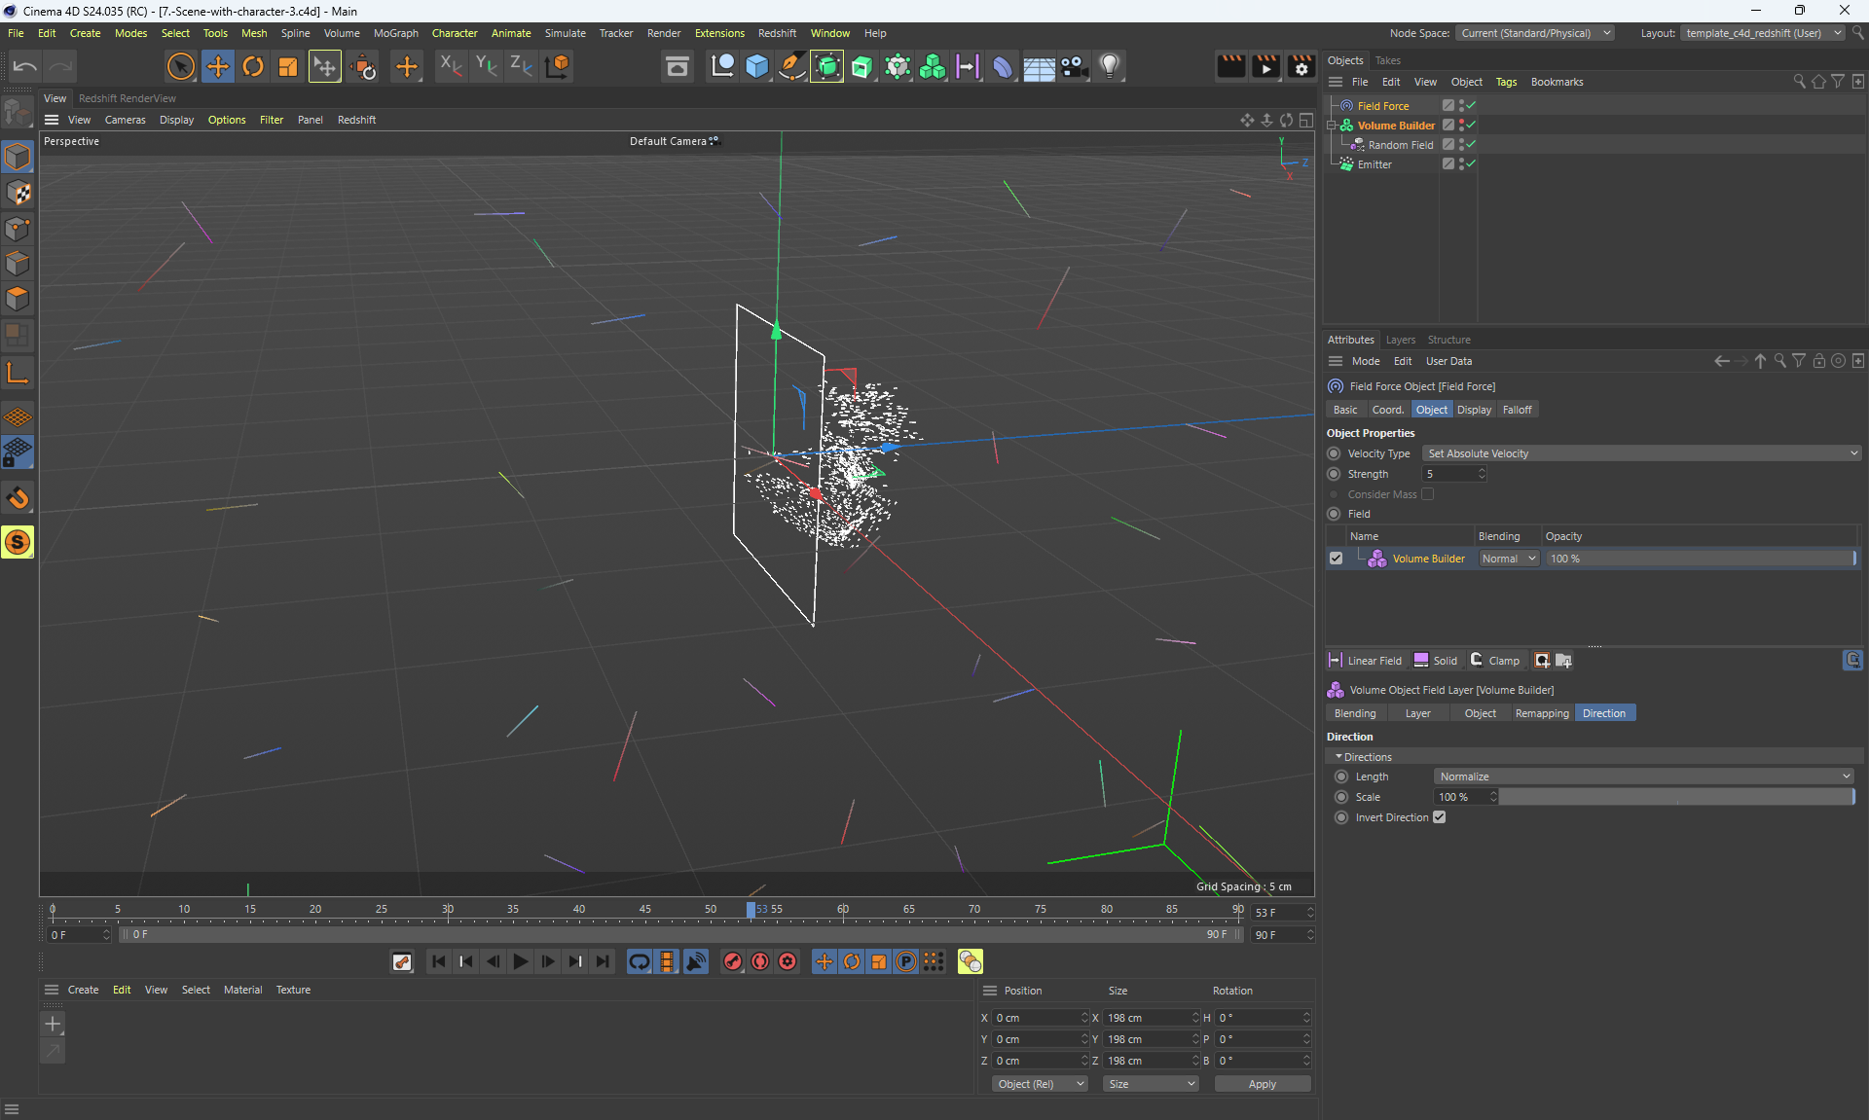This screenshot has width=1869, height=1120.
Task: Select the Rotate tool
Action: pyautogui.click(x=253, y=66)
